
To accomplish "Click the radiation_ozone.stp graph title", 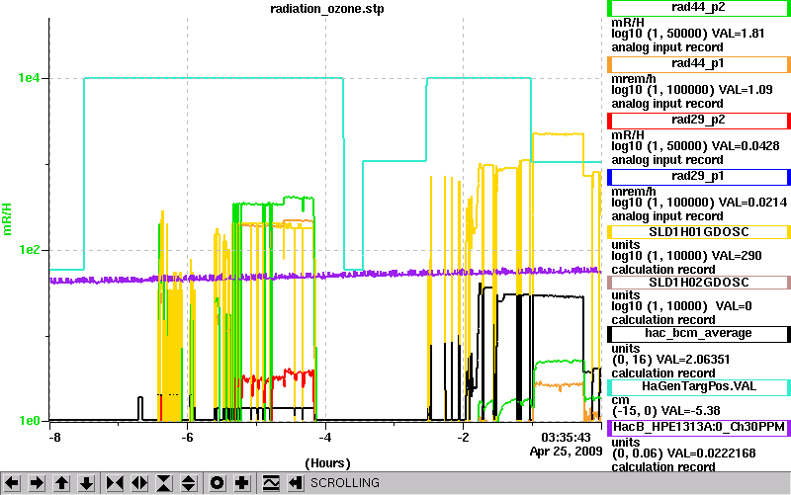I will [327, 9].
